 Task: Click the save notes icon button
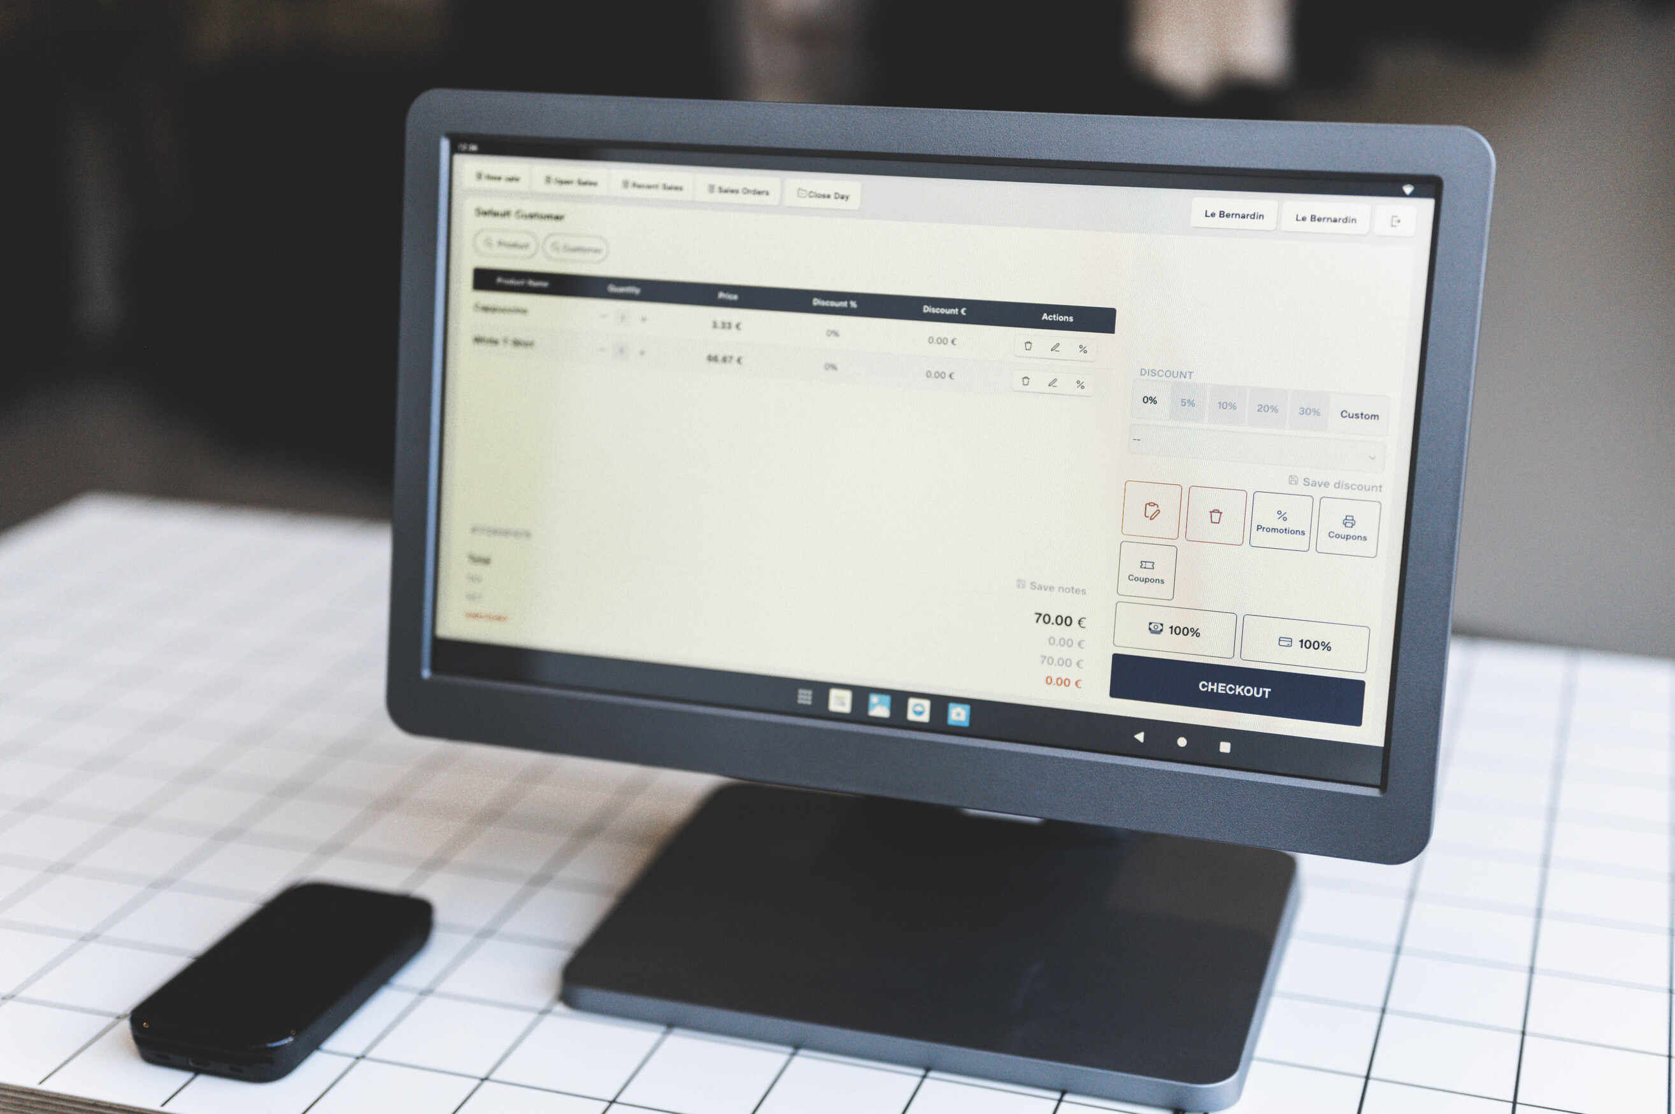pyautogui.click(x=1021, y=588)
